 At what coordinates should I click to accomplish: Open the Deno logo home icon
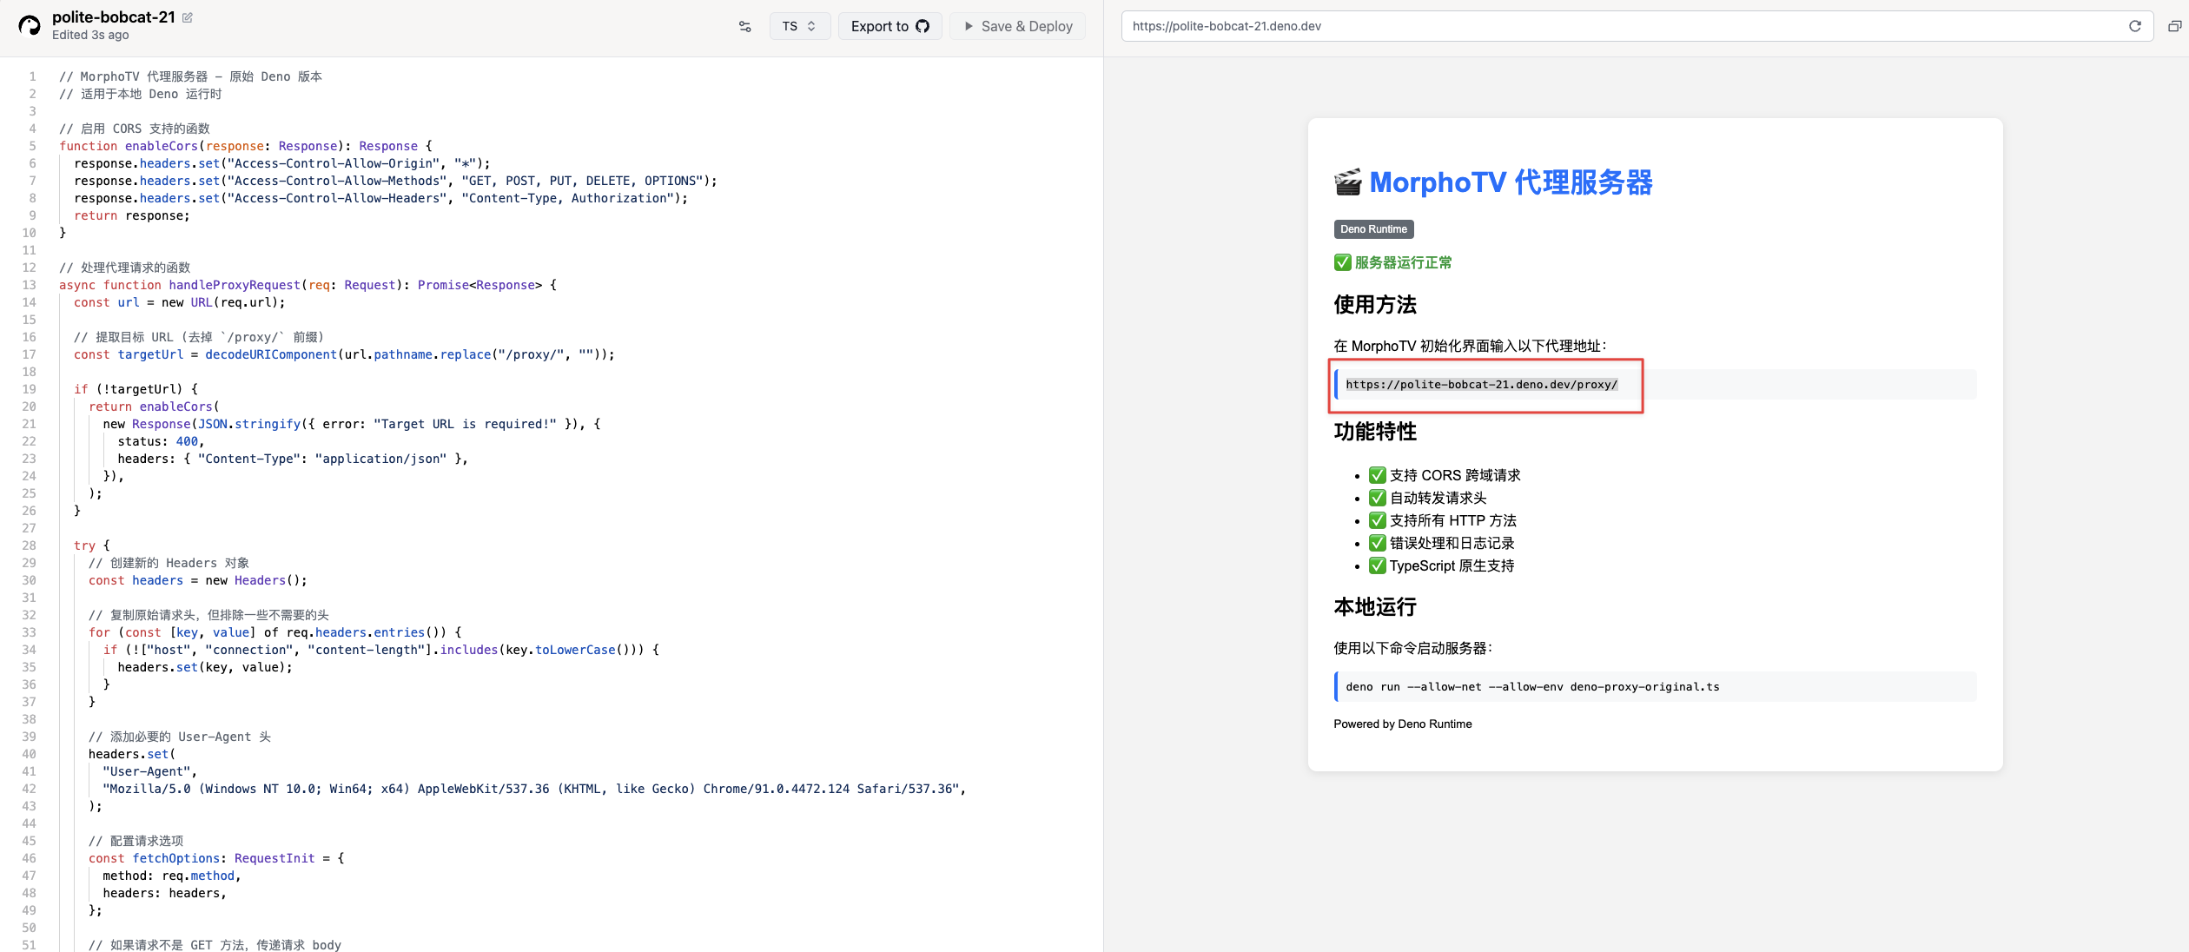coord(30,26)
